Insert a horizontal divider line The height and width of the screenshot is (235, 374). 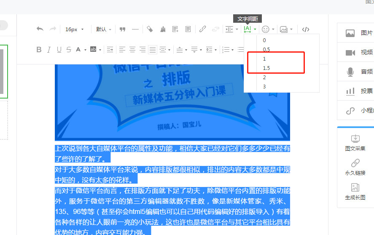[x=135, y=29]
